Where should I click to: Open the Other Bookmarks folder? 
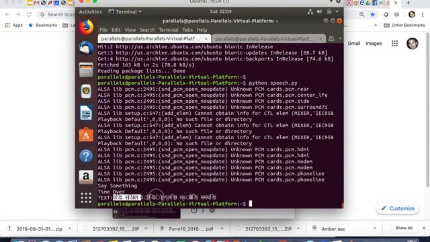(x=404, y=26)
